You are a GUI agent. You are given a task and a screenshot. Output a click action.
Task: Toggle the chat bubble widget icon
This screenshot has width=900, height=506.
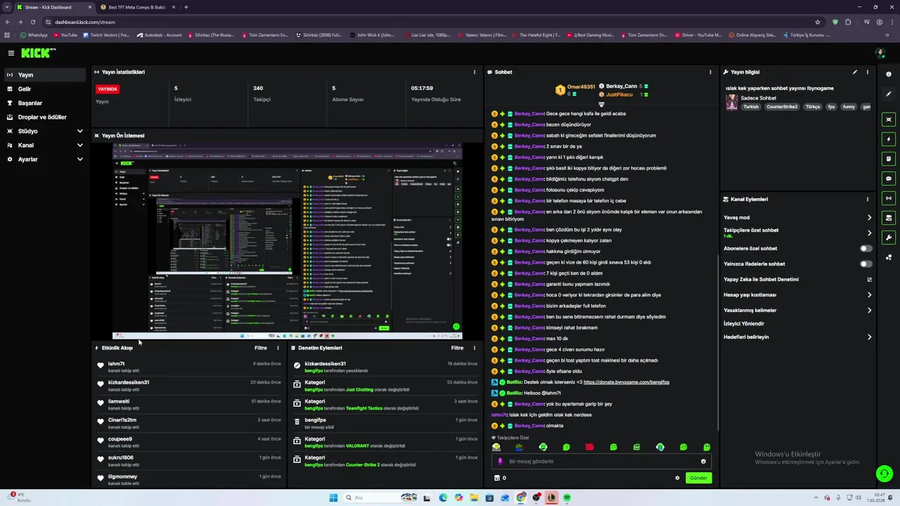point(889,179)
